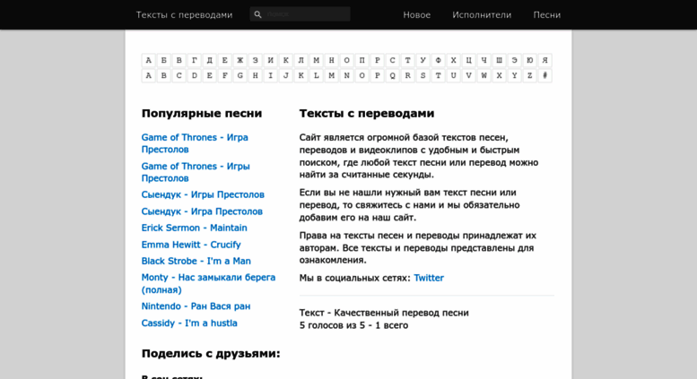This screenshot has width=697, height=379.
Task: Select Latin letter W in alphabet index
Action: (x=484, y=75)
